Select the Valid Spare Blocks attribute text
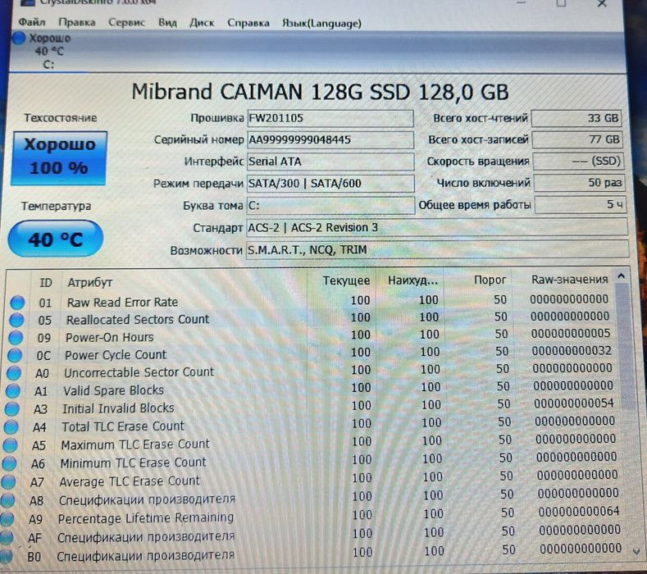The image size is (647, 574). point(113,390)
